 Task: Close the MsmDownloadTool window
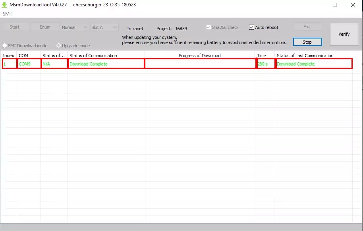point(353,5)
